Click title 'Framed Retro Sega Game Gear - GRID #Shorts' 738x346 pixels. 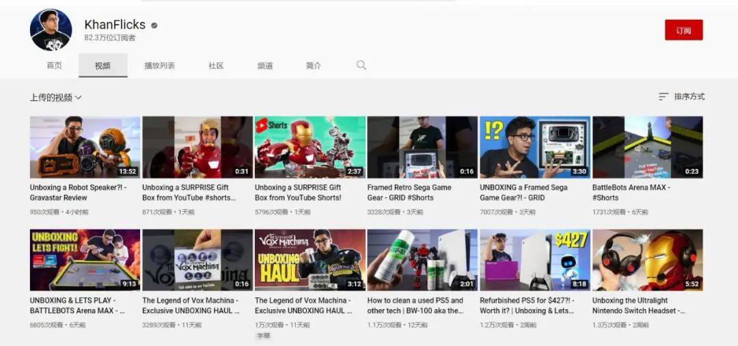(409, 193)
